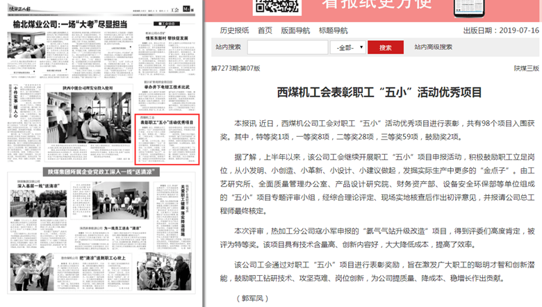Open 站内高级搜索 advanced search link

click(433, 47)
